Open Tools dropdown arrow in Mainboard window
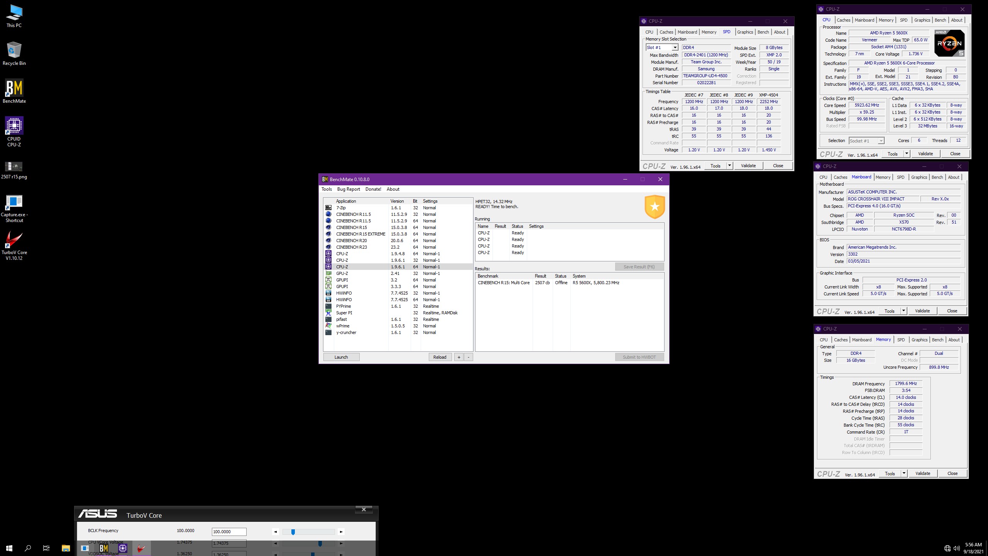This screenshot has height=556, width=988. [x=903, y=311]
